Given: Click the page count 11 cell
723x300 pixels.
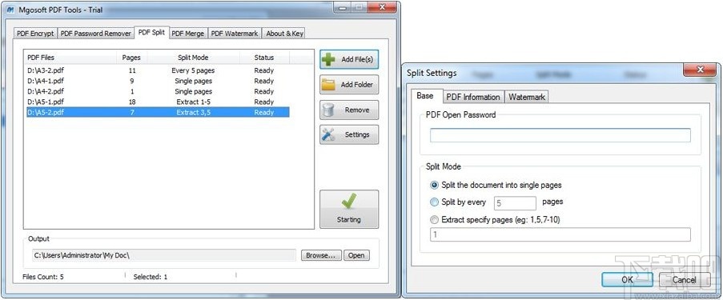Looking at the screenshot, I should click(x=132, y=70).
